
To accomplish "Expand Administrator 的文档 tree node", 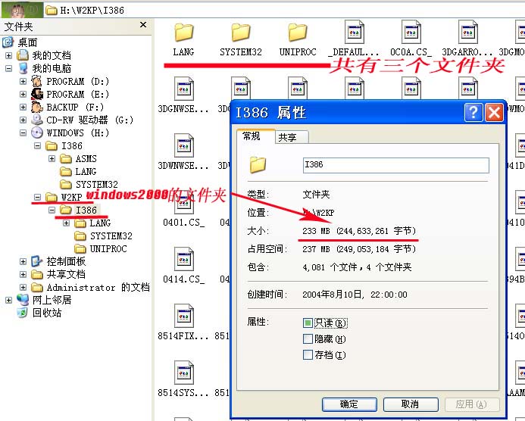I will click(x=23, y=287).
